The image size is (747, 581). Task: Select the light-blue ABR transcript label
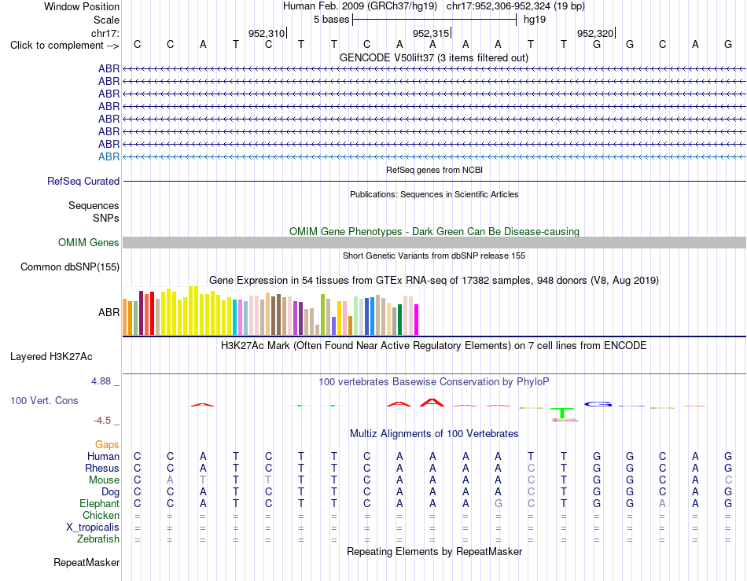pyautogui.click(x=109, y=156)
